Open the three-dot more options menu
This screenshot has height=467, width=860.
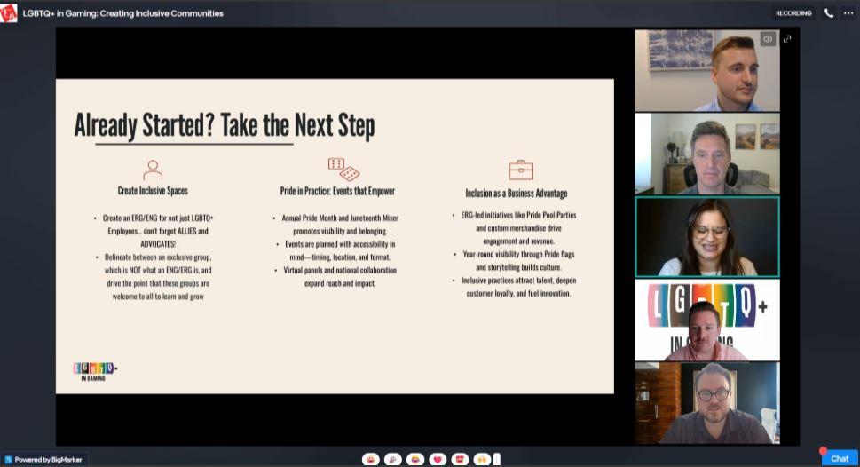coord(848,13)
